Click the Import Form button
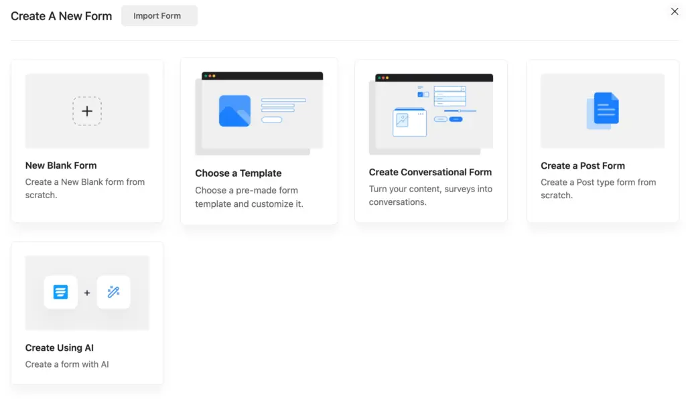The width and height of the screenshot is (686, 399). pos(159,15)
